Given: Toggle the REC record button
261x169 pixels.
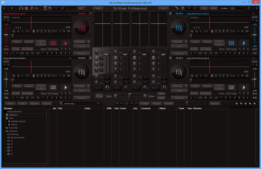Looking at the screenshot, I should [x=82, y=8].
